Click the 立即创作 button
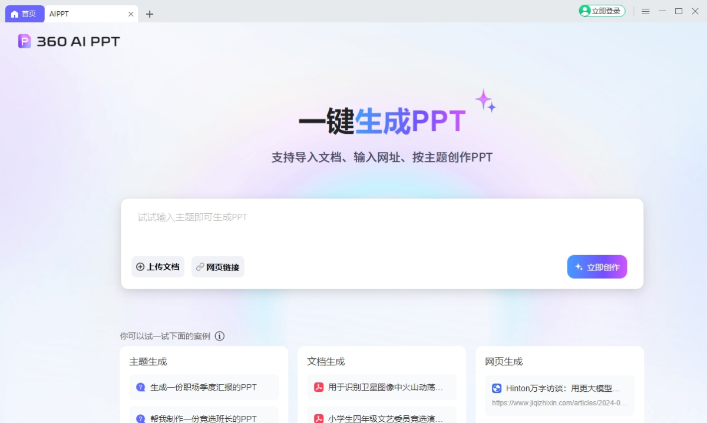 pyautogui.click(x=597, y=266)
